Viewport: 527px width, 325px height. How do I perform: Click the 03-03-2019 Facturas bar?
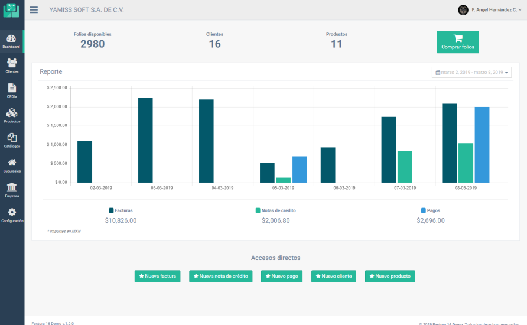pos(145,140)
